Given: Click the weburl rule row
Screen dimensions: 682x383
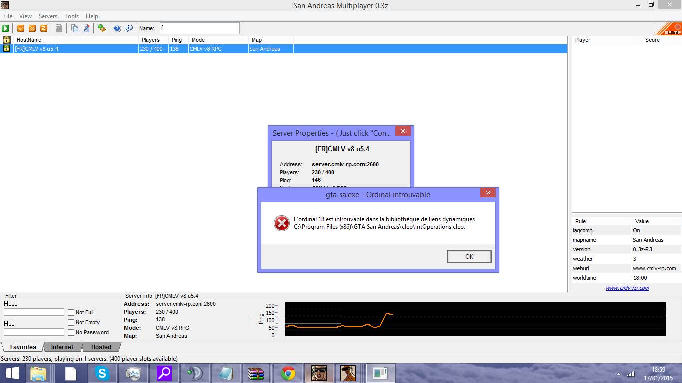Looking at the screenshot, I should click(x=627, y=268).
